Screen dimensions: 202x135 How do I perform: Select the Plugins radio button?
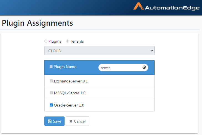[x=46, y=41]
